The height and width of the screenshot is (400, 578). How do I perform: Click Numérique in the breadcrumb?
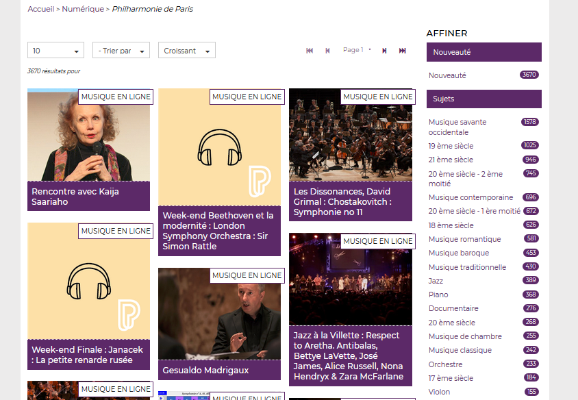[83, 10]
